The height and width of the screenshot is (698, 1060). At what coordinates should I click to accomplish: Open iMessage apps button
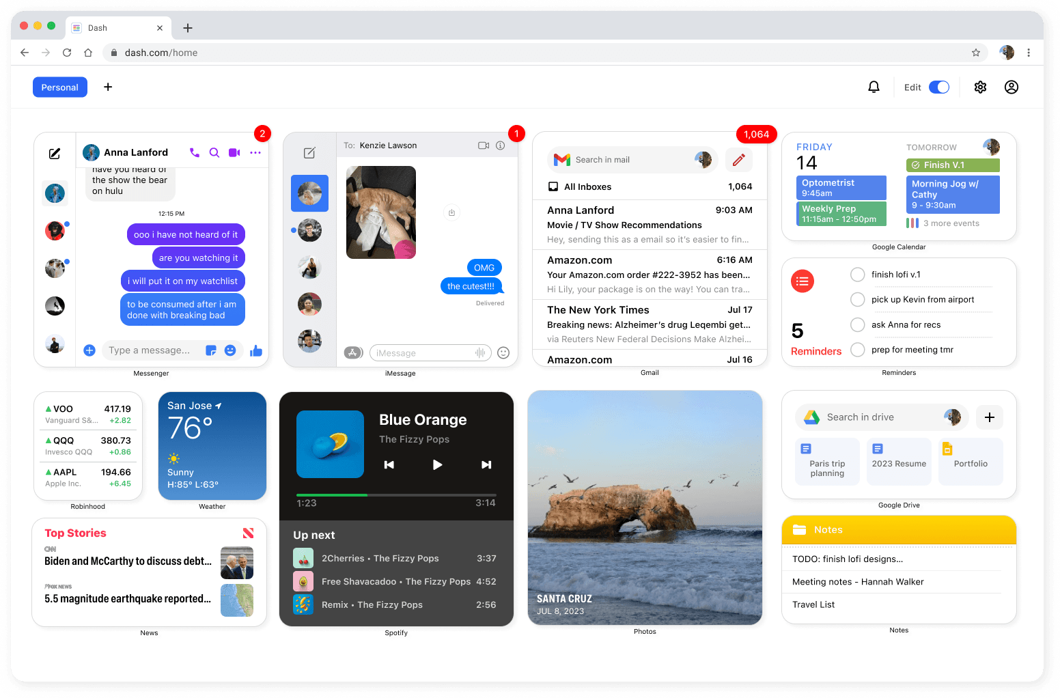tap(353, 352)
